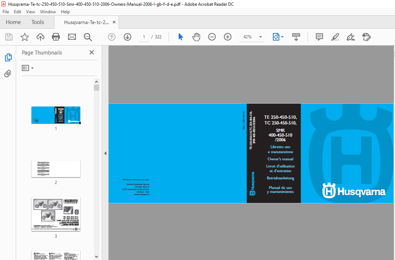
Task: Click the Husqvarna logo text on cover
Action: pyautogui.click(x=361, y=192)
